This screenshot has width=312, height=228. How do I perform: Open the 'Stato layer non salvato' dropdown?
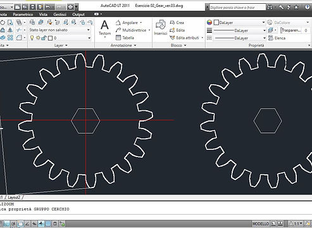(x=60, y=30)
